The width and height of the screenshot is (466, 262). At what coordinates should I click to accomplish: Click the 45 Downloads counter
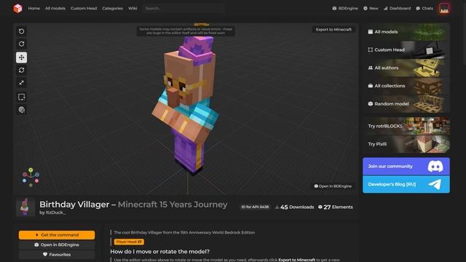point(294,207)
